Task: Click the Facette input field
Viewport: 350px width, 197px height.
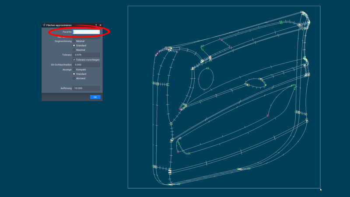Action: coord(86,32)
